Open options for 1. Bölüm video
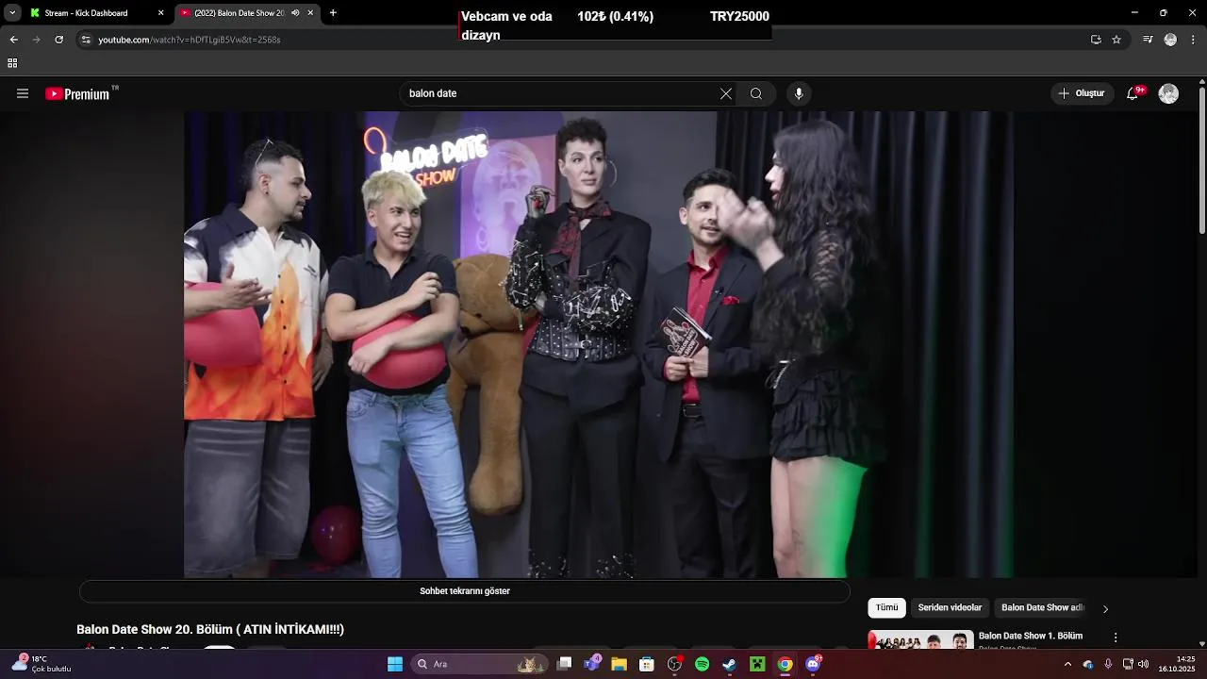The height and width of the screenshot is (679, 1207). [x=1116, y=638]
